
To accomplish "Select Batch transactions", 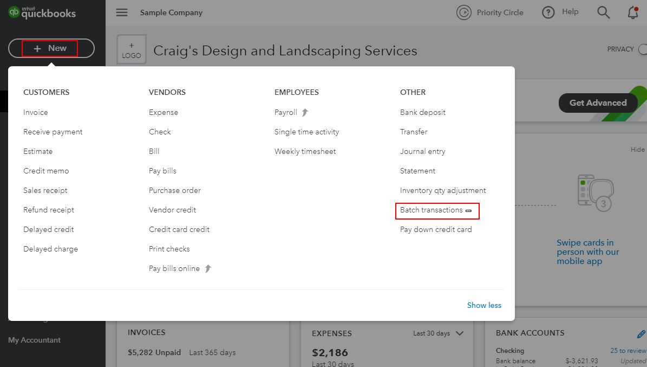I will 431,210.
